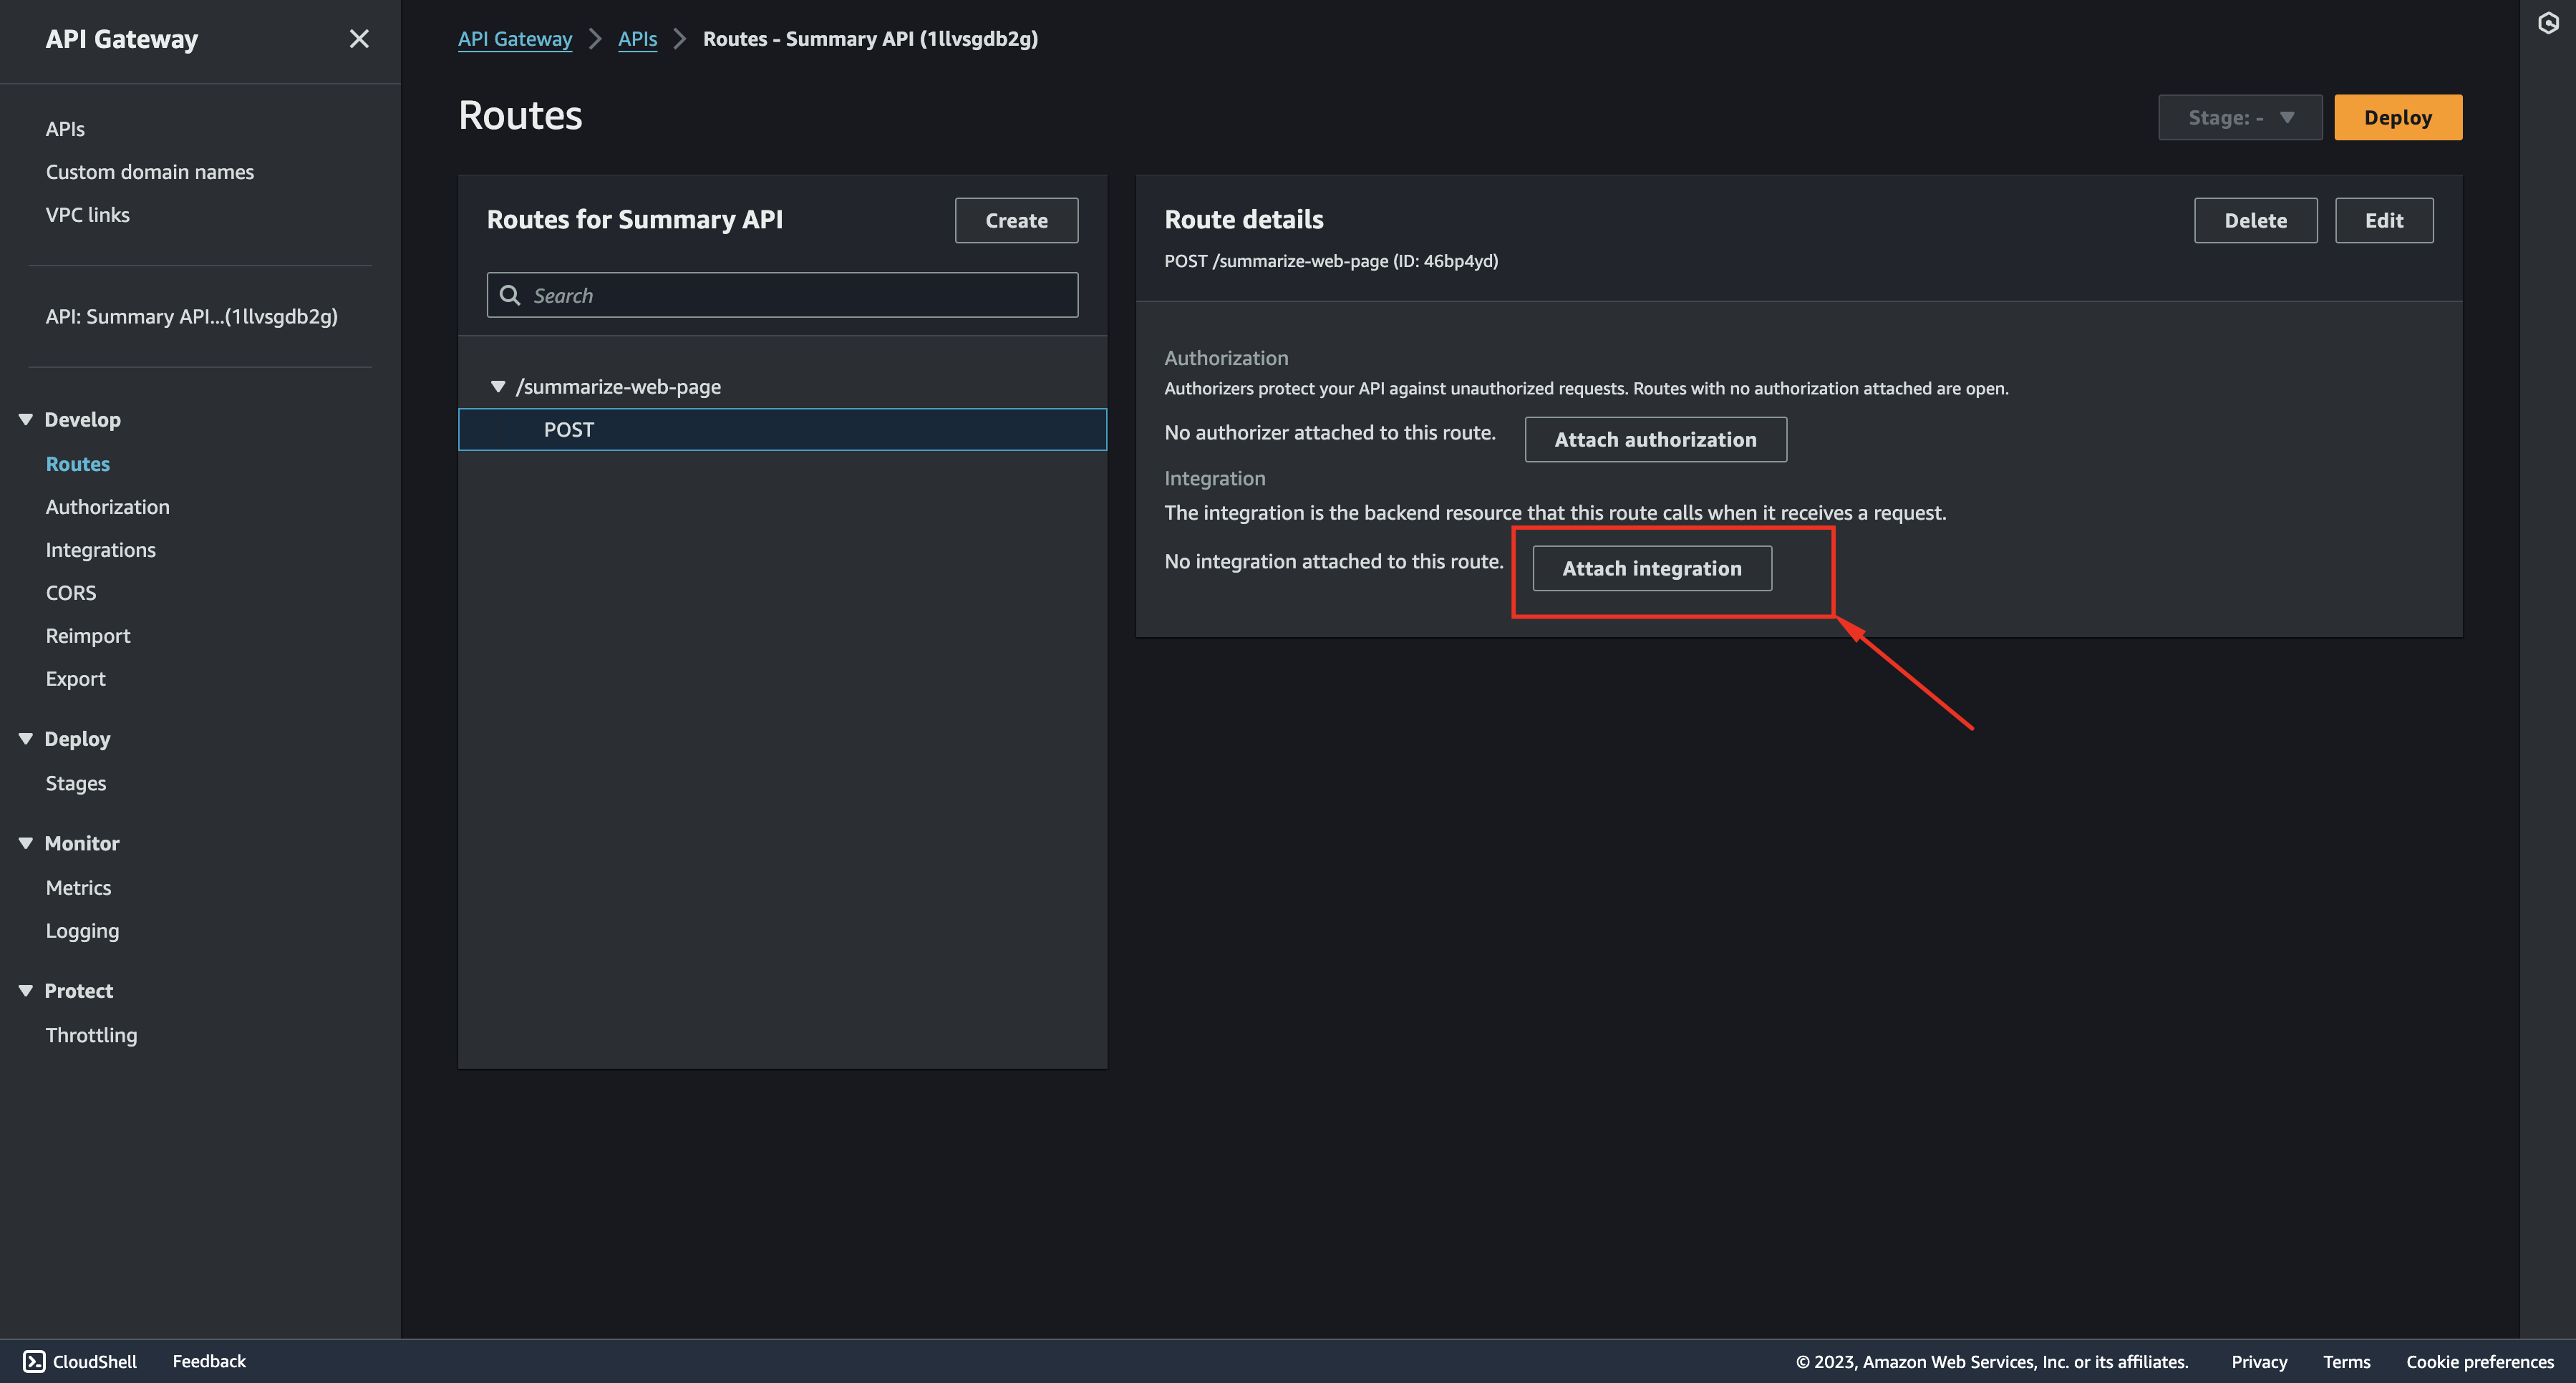Collapse the Develop section
Screen dimensions: 2576x1383
pyautogui.click(x=25, y=419)
